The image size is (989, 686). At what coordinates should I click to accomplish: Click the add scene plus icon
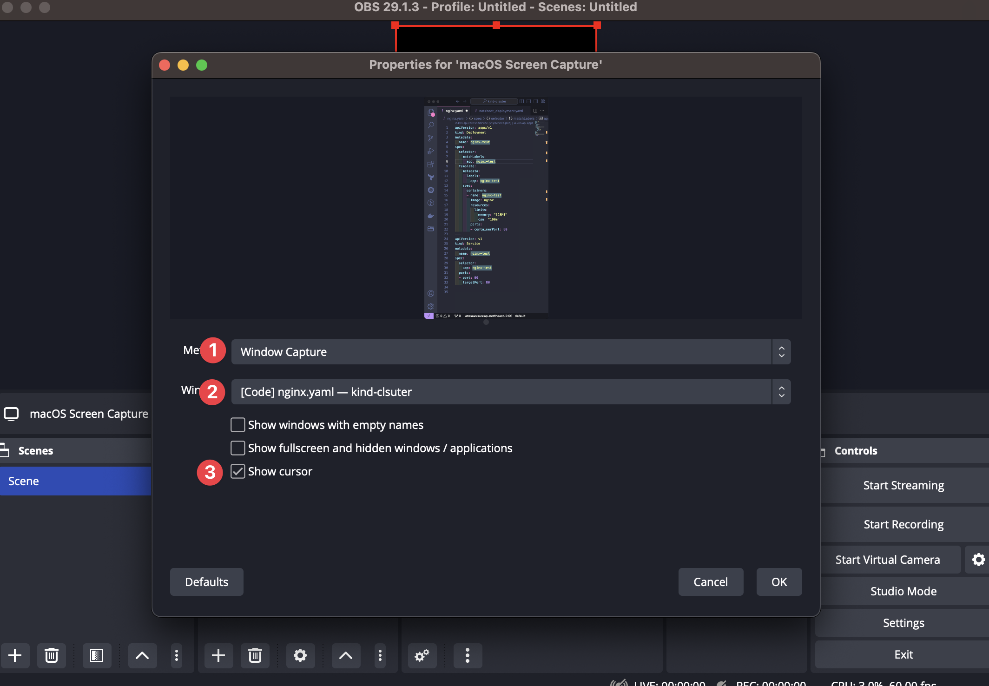[15, 655]
